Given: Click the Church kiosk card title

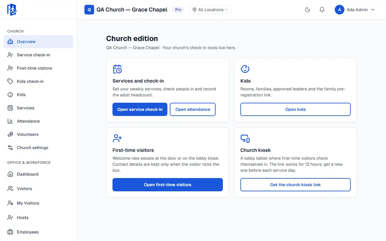Looking at the screenshot, I should [255, 150].
